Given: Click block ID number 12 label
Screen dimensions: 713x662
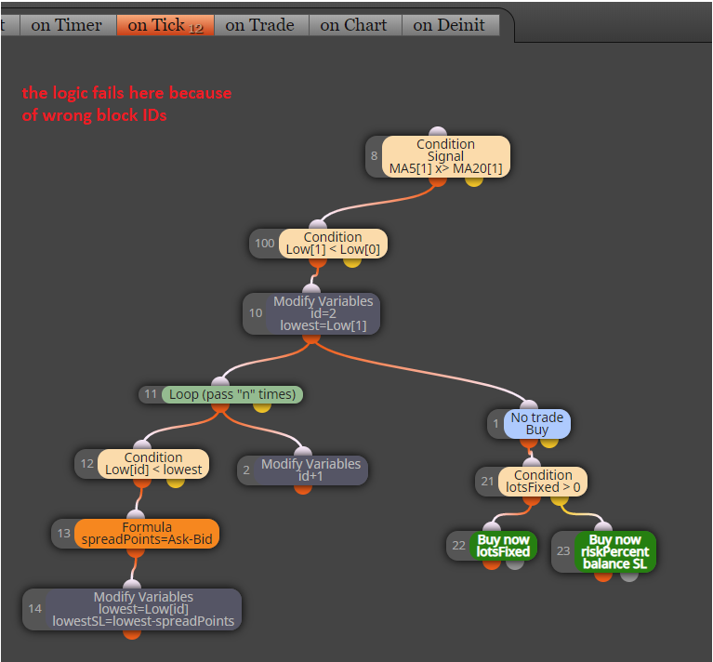Looking at the screenshot, I should (86, 463).
